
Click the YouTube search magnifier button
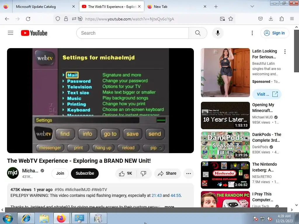tap(198, 33)
